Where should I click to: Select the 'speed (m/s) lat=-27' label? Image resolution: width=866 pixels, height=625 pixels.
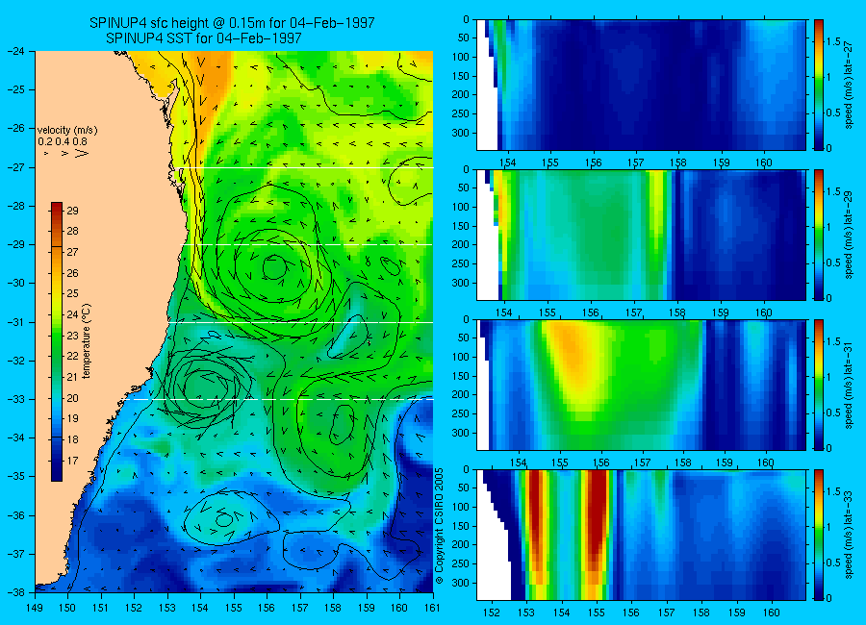(x=849, y=85)
